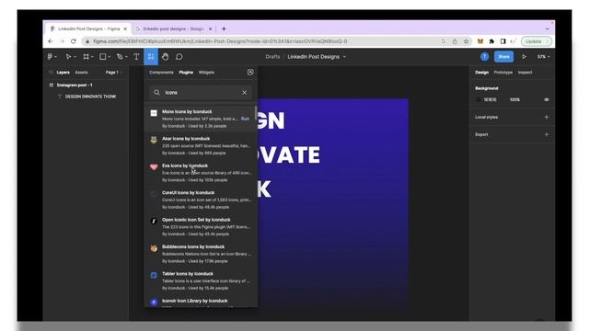Toggle Background visibility eye icon
The image size is (589, 331).
tap(547, 100)
